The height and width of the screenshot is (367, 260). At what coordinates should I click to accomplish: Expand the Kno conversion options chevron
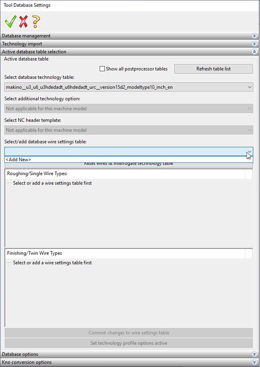tap(254, 362)
